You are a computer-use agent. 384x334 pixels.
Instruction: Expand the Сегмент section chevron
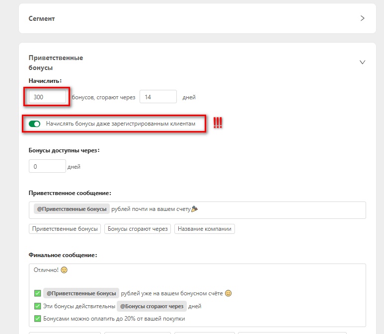pos(363,18)
